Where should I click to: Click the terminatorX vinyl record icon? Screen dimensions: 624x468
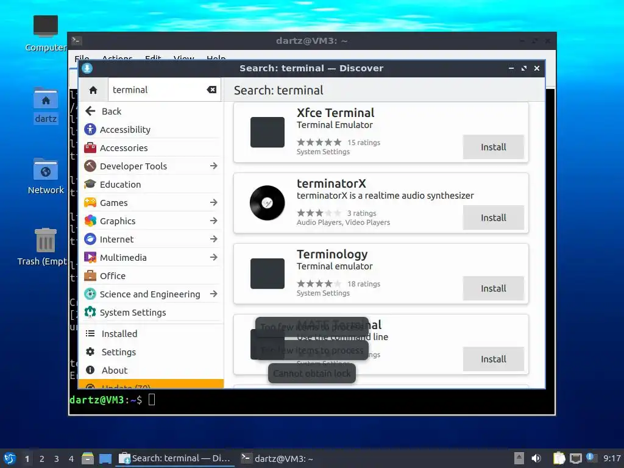(x=268, y=203)
